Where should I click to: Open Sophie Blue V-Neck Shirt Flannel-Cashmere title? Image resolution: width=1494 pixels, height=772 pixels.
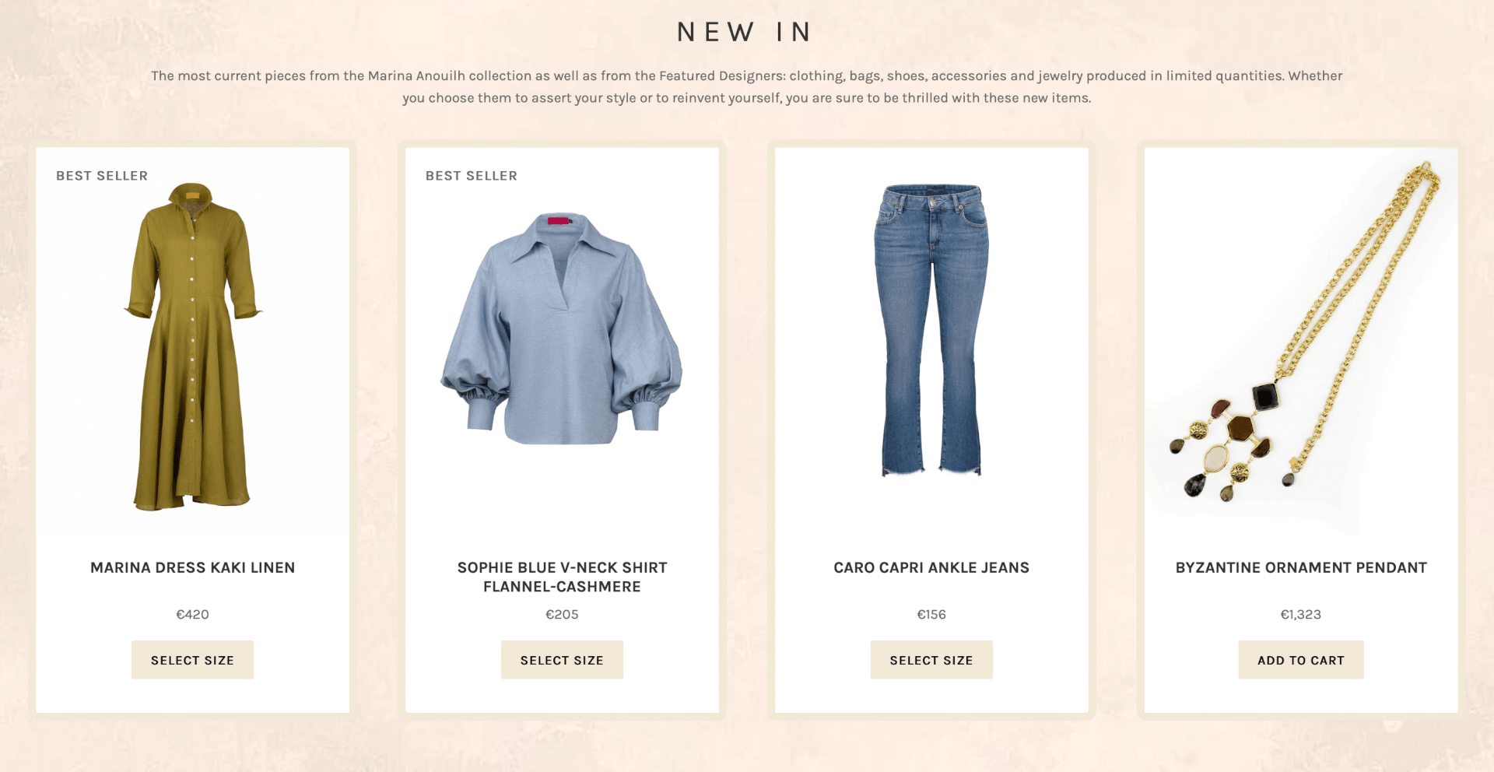(562, 577)
